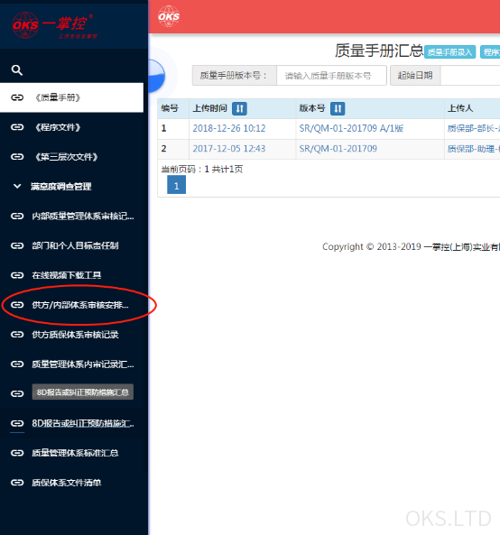This screenshot has width=500, height=535.
Task: Open the 起始日期 date picker field
Action: tap(470, 76)
